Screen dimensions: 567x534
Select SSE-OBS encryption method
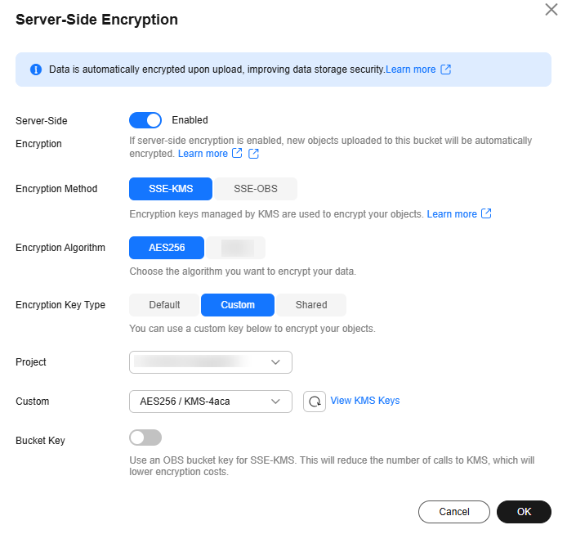click(x=256, y=189)
